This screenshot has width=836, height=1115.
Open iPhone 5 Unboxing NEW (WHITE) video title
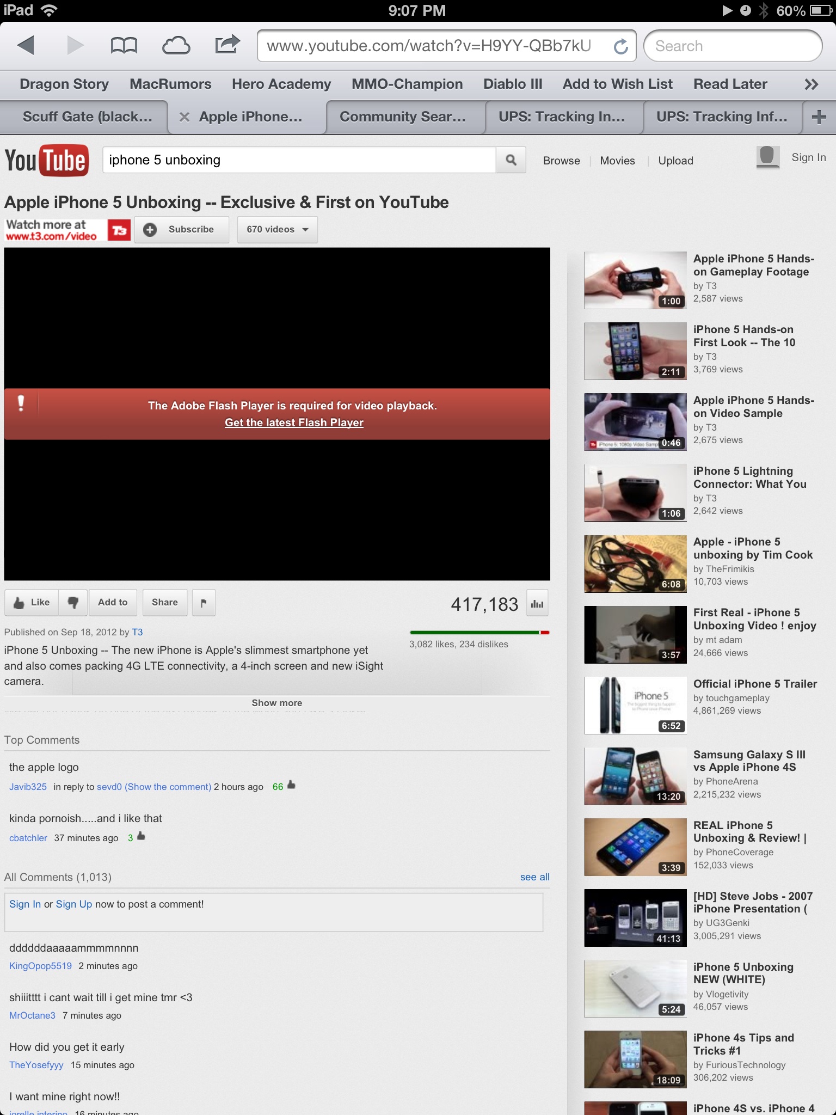click(x=743, y=973)
